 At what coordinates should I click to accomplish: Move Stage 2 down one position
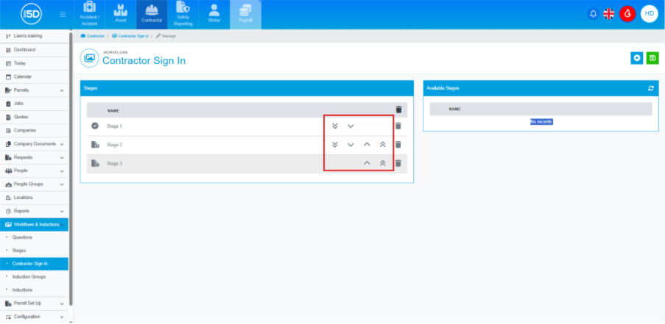pos(351,145)
